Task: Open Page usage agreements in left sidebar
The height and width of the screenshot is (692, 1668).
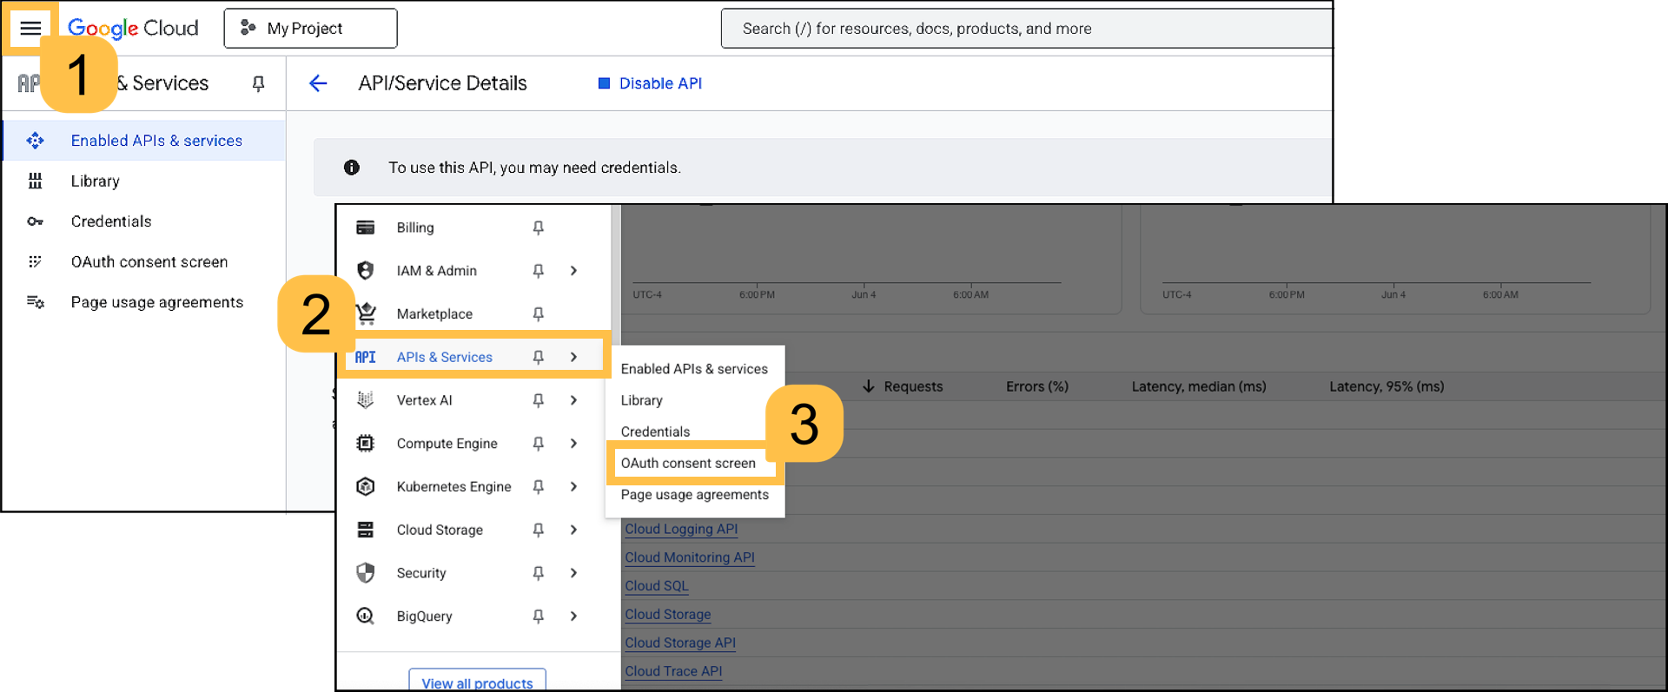Action: 157,302
